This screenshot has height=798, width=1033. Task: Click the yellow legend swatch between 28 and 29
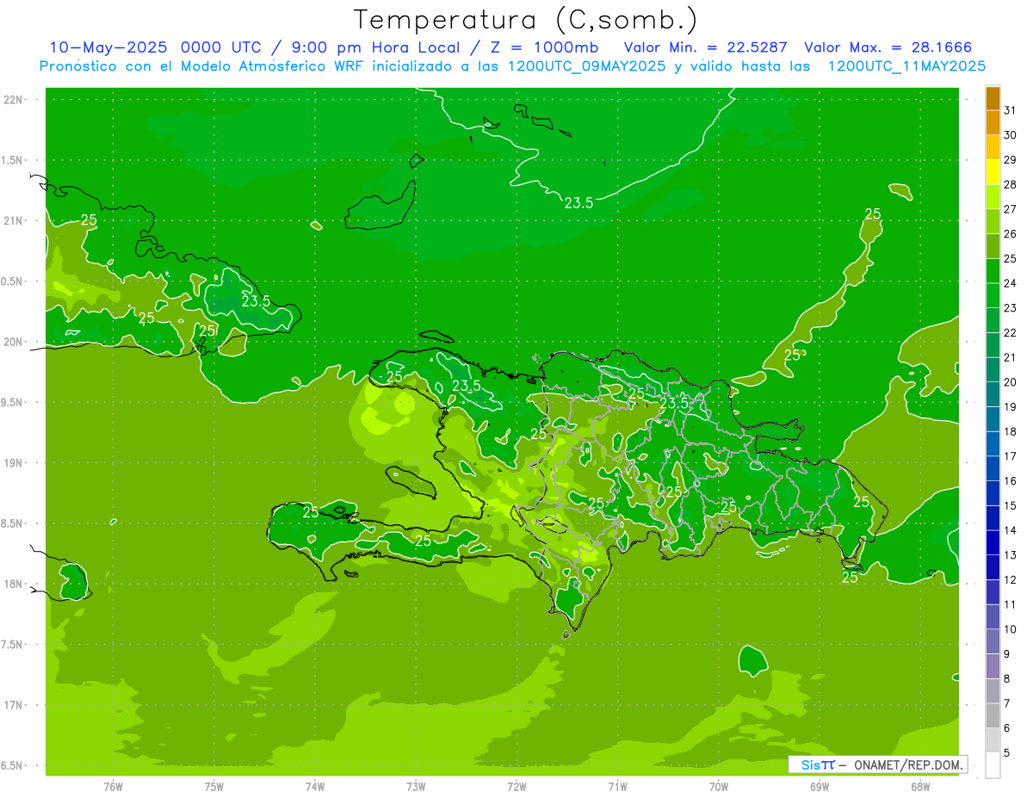tap(993, 172)
